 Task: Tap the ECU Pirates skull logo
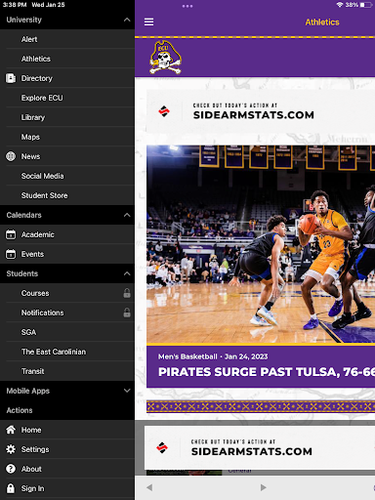coord(165,58)
